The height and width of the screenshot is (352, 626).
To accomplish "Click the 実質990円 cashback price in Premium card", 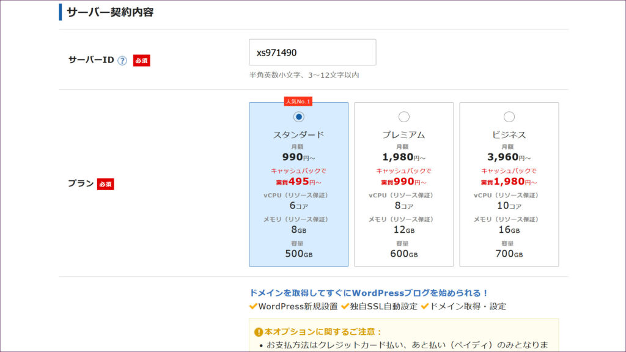I will (404, 182).
